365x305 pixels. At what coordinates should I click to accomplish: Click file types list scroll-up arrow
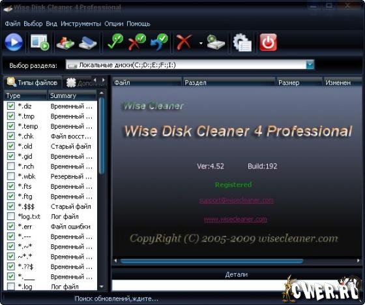tap(102, 93)
